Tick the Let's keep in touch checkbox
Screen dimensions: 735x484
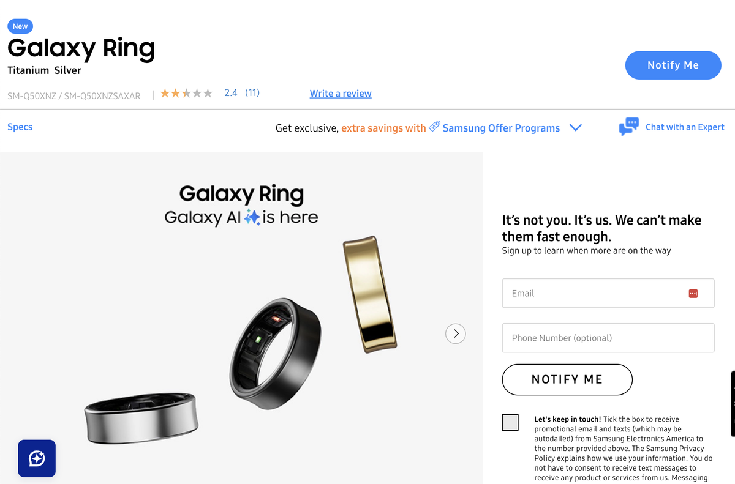(x=510, y=422)
